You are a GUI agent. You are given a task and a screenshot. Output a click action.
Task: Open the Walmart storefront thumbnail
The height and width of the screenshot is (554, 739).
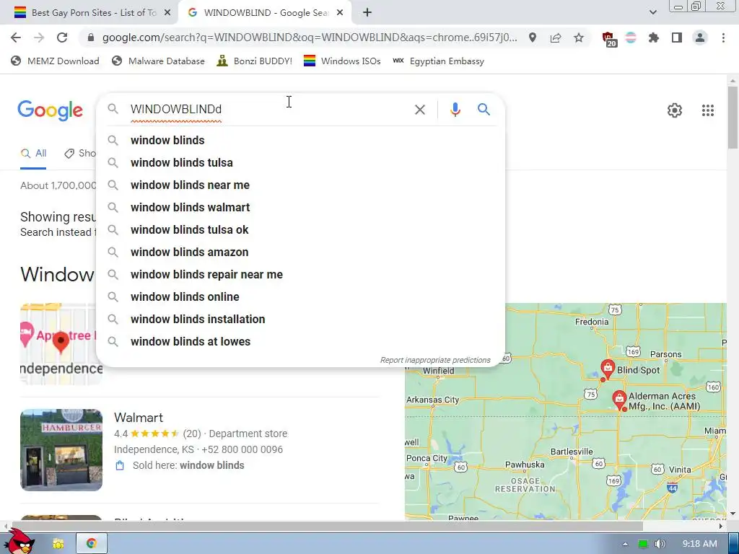(61, 450)
